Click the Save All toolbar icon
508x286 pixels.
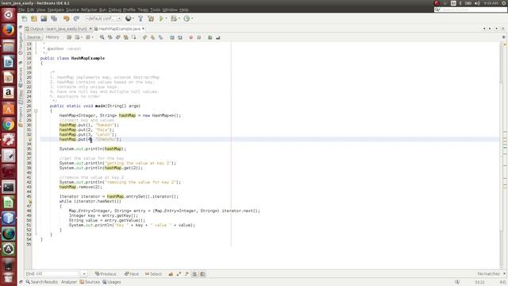pos(54,18)
